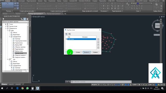Image resolution: width=166 pixels, height=93 pixels.
Task: Open the Вставка ribbon tab
Action: [14, 1]
